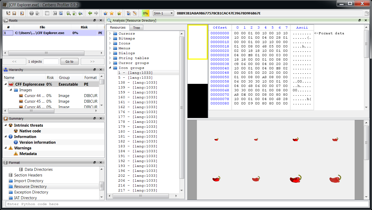Click the red save project icon
The width and height of the screenshot is (372, 210).
coord(14,13)
